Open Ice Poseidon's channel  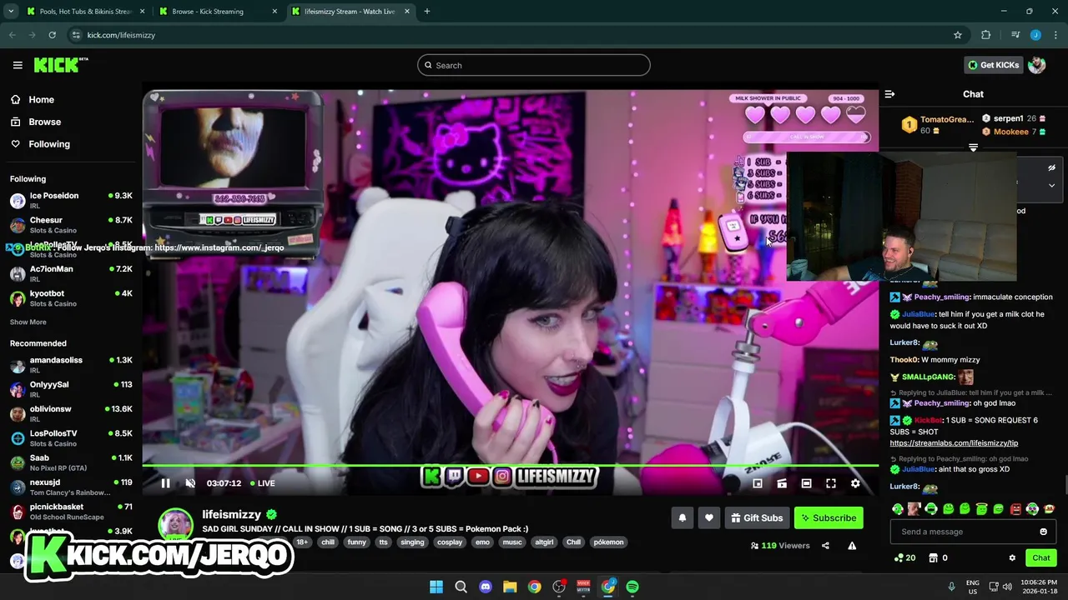point(71,200)
